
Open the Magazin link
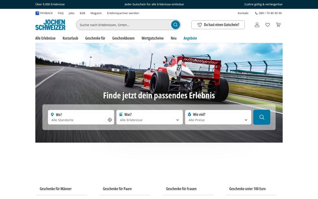click(96, 13)
